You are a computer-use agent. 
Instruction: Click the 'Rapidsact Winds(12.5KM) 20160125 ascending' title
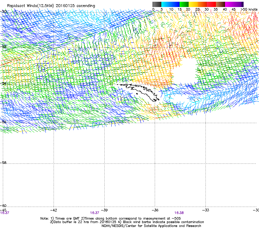(x=51, y=6)
